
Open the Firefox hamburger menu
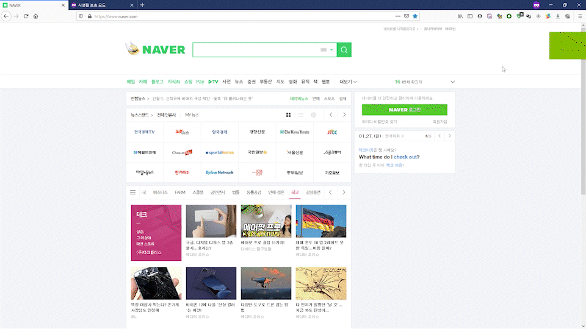pos(580,16)
